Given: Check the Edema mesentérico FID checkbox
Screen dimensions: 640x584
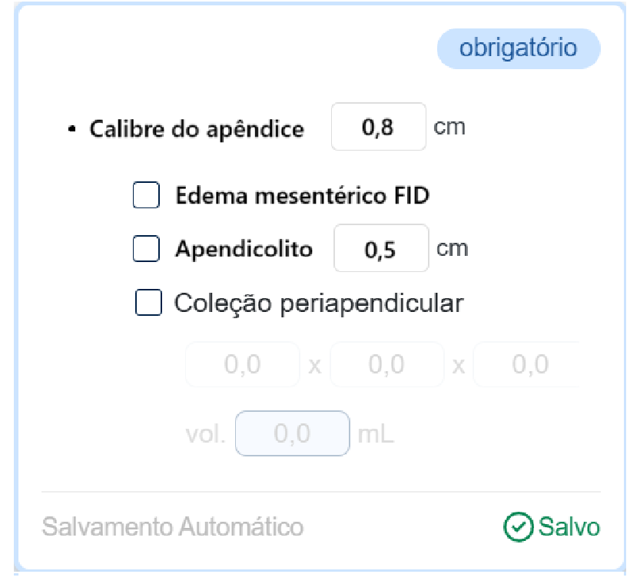Looking at the screenshot, I should coord(146,195).
